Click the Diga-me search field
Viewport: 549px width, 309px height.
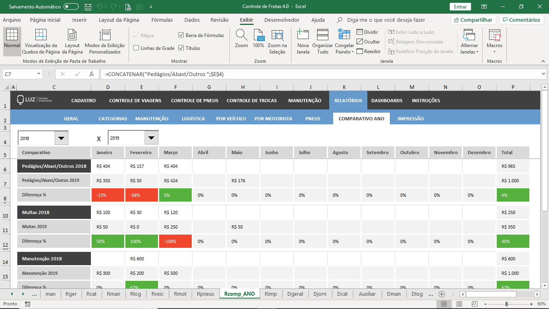[x=386, y=20]
